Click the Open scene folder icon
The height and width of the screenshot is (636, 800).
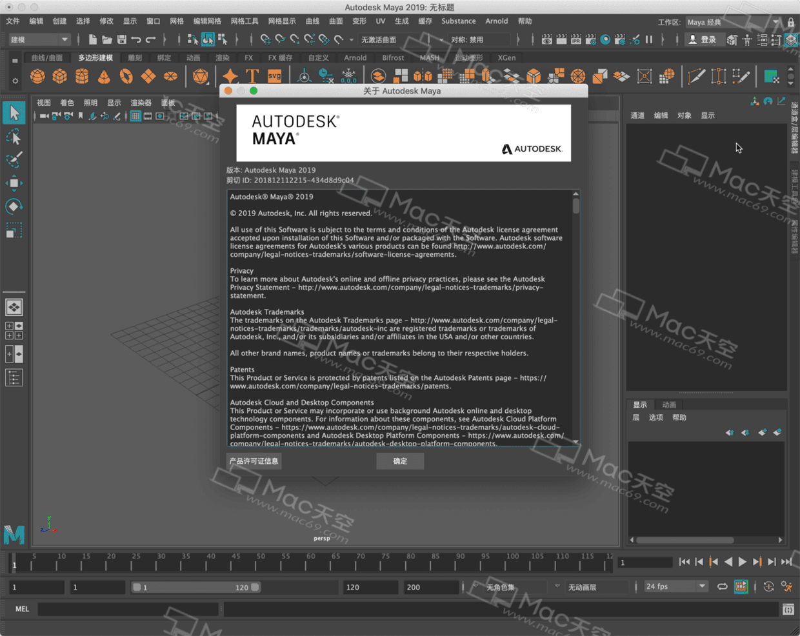coord(107,40)
